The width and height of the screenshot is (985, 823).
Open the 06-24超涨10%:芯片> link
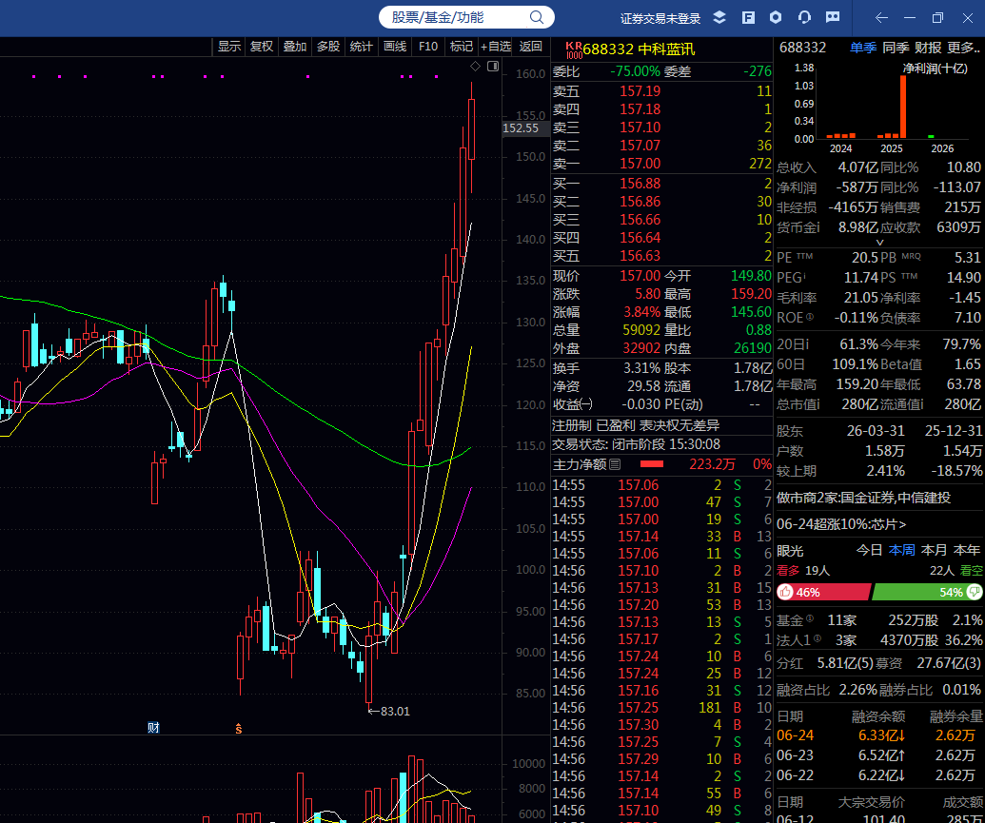click(x=841, y=524)
